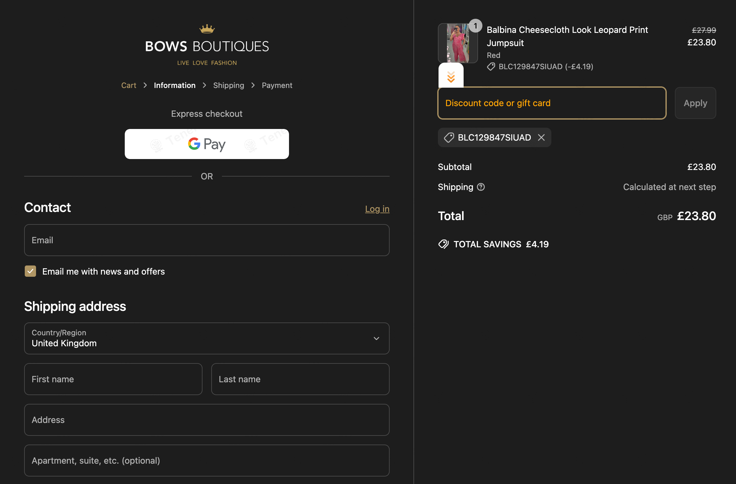Screen dimensions: 736x484
Task: Click the item quantity badge
Action: (x=475, y=26)
